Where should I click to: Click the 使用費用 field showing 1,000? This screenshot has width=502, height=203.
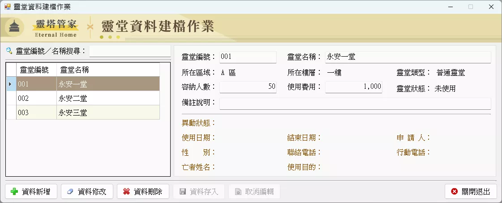click(x=353, y=87)
